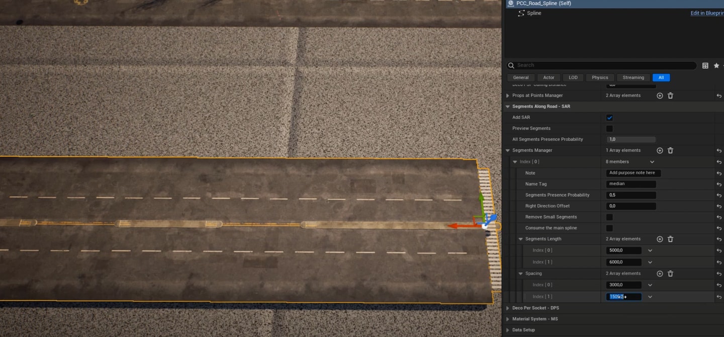This screenshot has width=724, height=337.
Task: Empty the Spacing array with trash icon
Action: [670, 274]
